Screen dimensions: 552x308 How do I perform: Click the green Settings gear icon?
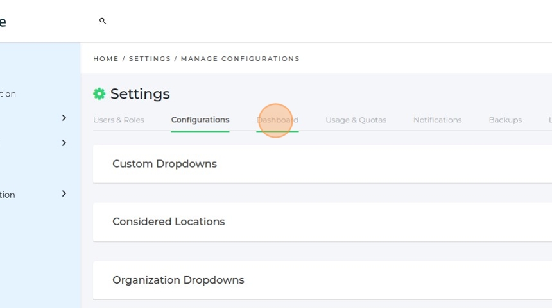tap(99, 94)
